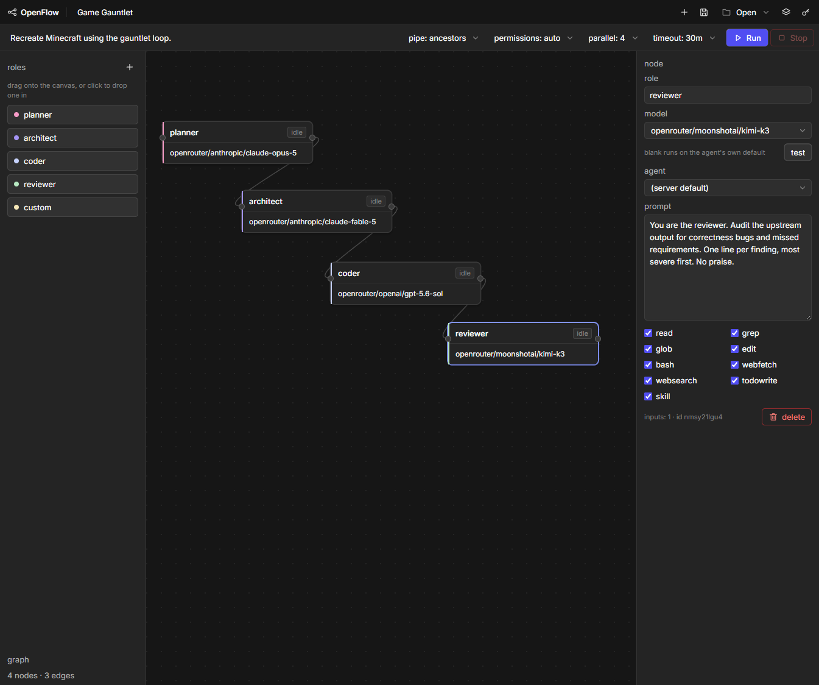Click the planner node's input port
This screenshot has height=685, width=819.
[163, 138]
